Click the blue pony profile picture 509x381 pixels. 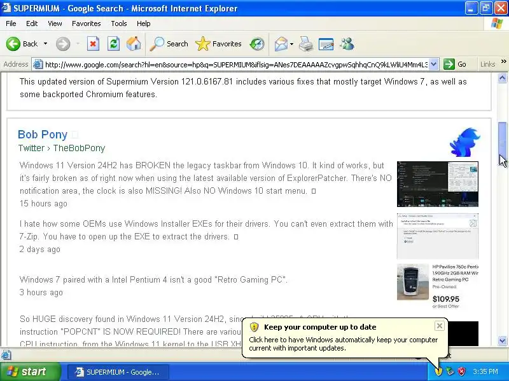(x=464, y=142)
